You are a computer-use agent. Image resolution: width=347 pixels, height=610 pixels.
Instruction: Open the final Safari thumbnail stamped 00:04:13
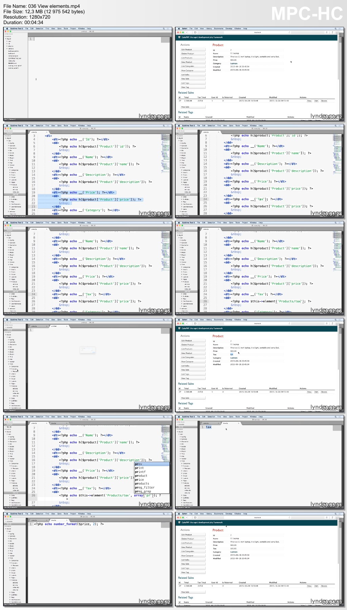coord(260,559)
